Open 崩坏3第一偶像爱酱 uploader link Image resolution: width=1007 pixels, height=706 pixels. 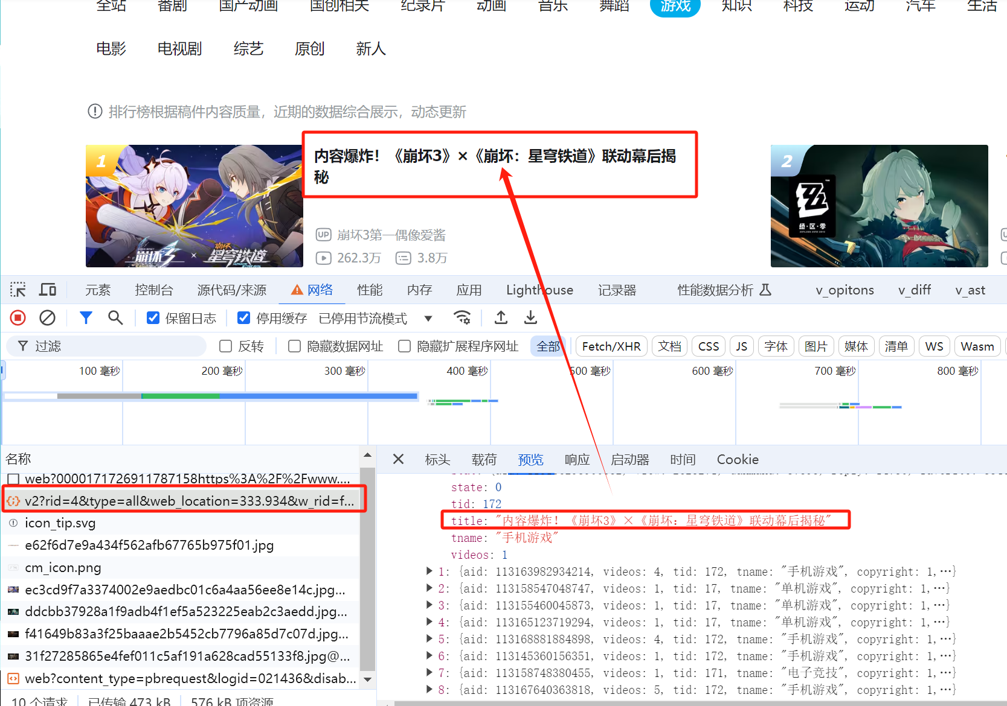coord(391,235)
